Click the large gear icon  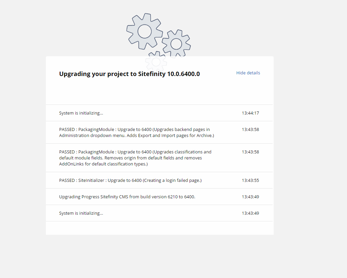pyautogui.click(x=144, y=31)
